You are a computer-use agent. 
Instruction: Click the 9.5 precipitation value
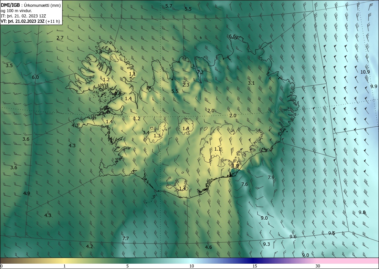(332, 233)
